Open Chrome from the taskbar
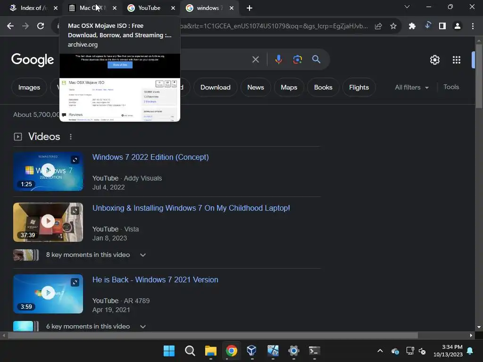The height and width of the screenshot is (362, 483). tap(231, 351)
